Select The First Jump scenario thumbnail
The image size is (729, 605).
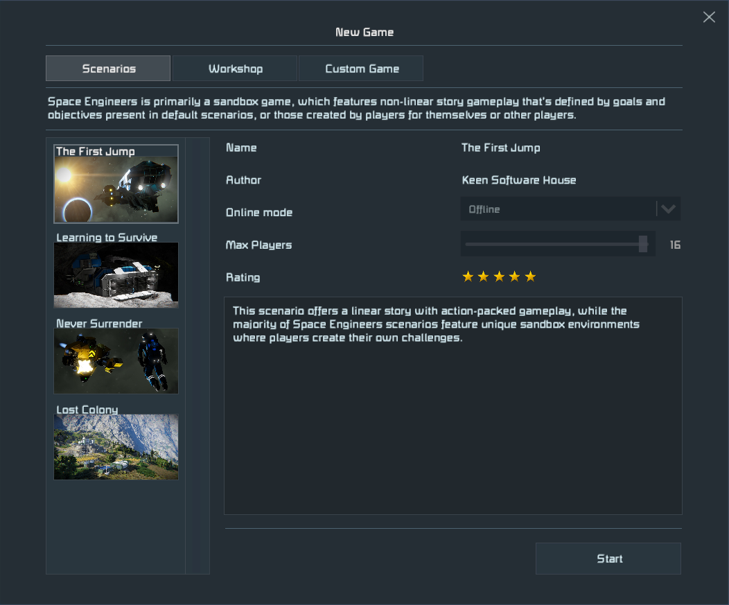[116, 184]
